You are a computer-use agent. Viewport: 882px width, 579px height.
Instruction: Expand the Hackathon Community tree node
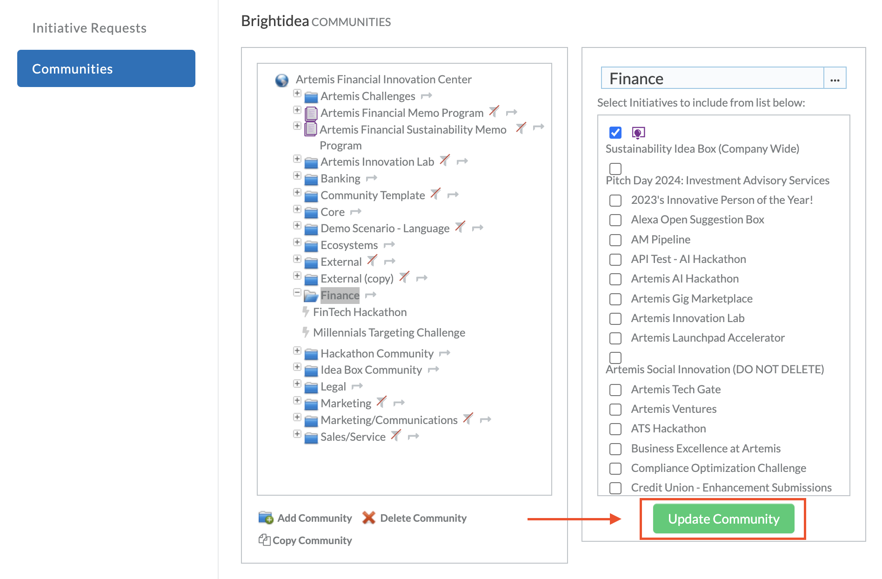pos(297,350)
